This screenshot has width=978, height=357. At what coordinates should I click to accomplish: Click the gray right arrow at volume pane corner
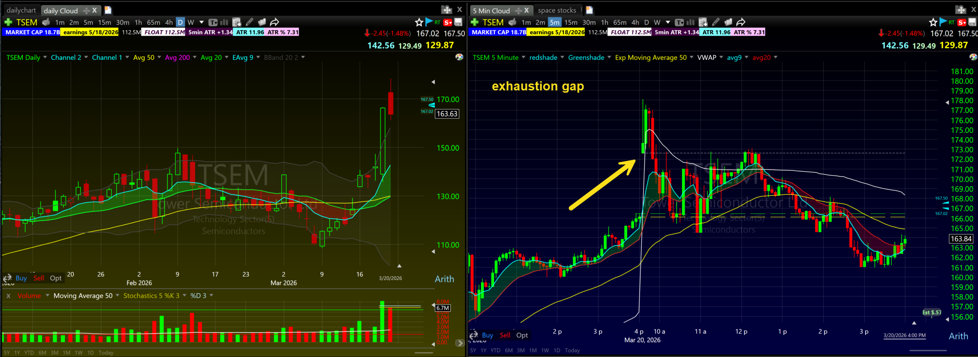460,343
